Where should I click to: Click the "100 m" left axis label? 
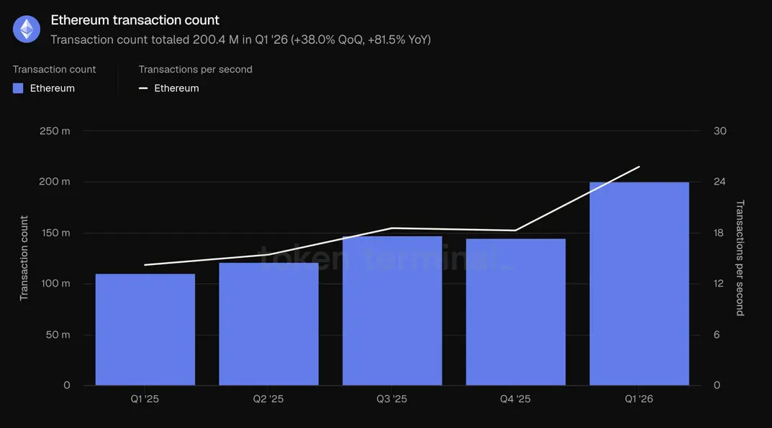[55, 284]
